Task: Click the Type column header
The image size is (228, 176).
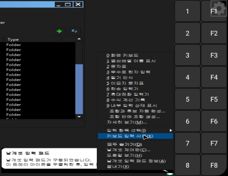Action: coord(33,39)
